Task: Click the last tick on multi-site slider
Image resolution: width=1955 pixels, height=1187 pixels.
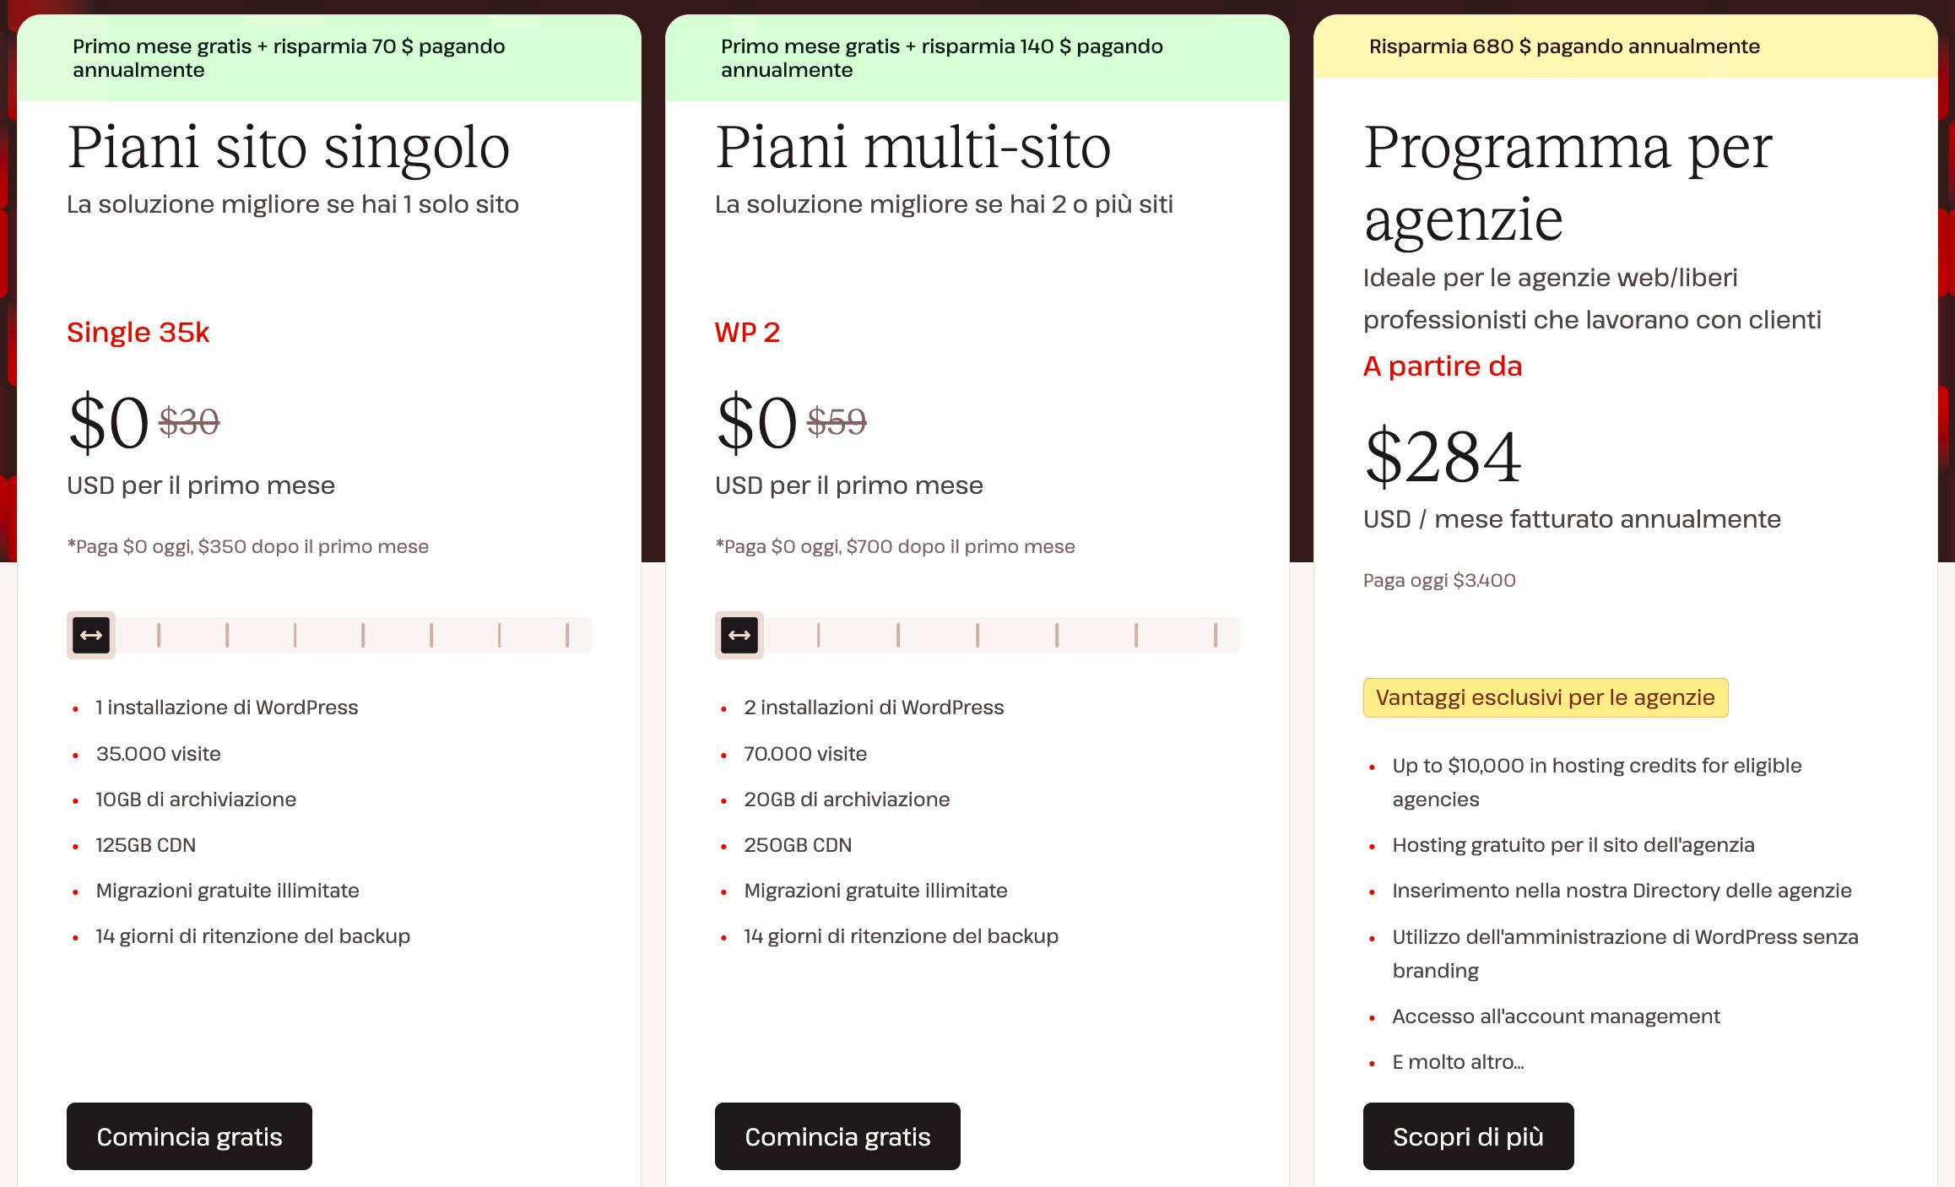Action: 1216,635
